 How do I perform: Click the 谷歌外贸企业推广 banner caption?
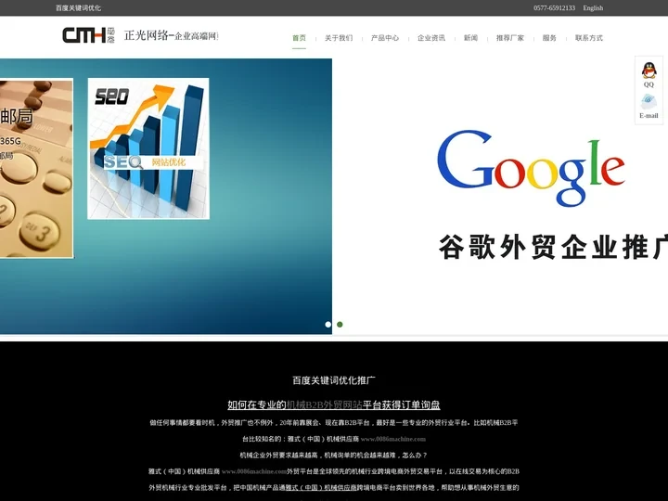[553, 247]
